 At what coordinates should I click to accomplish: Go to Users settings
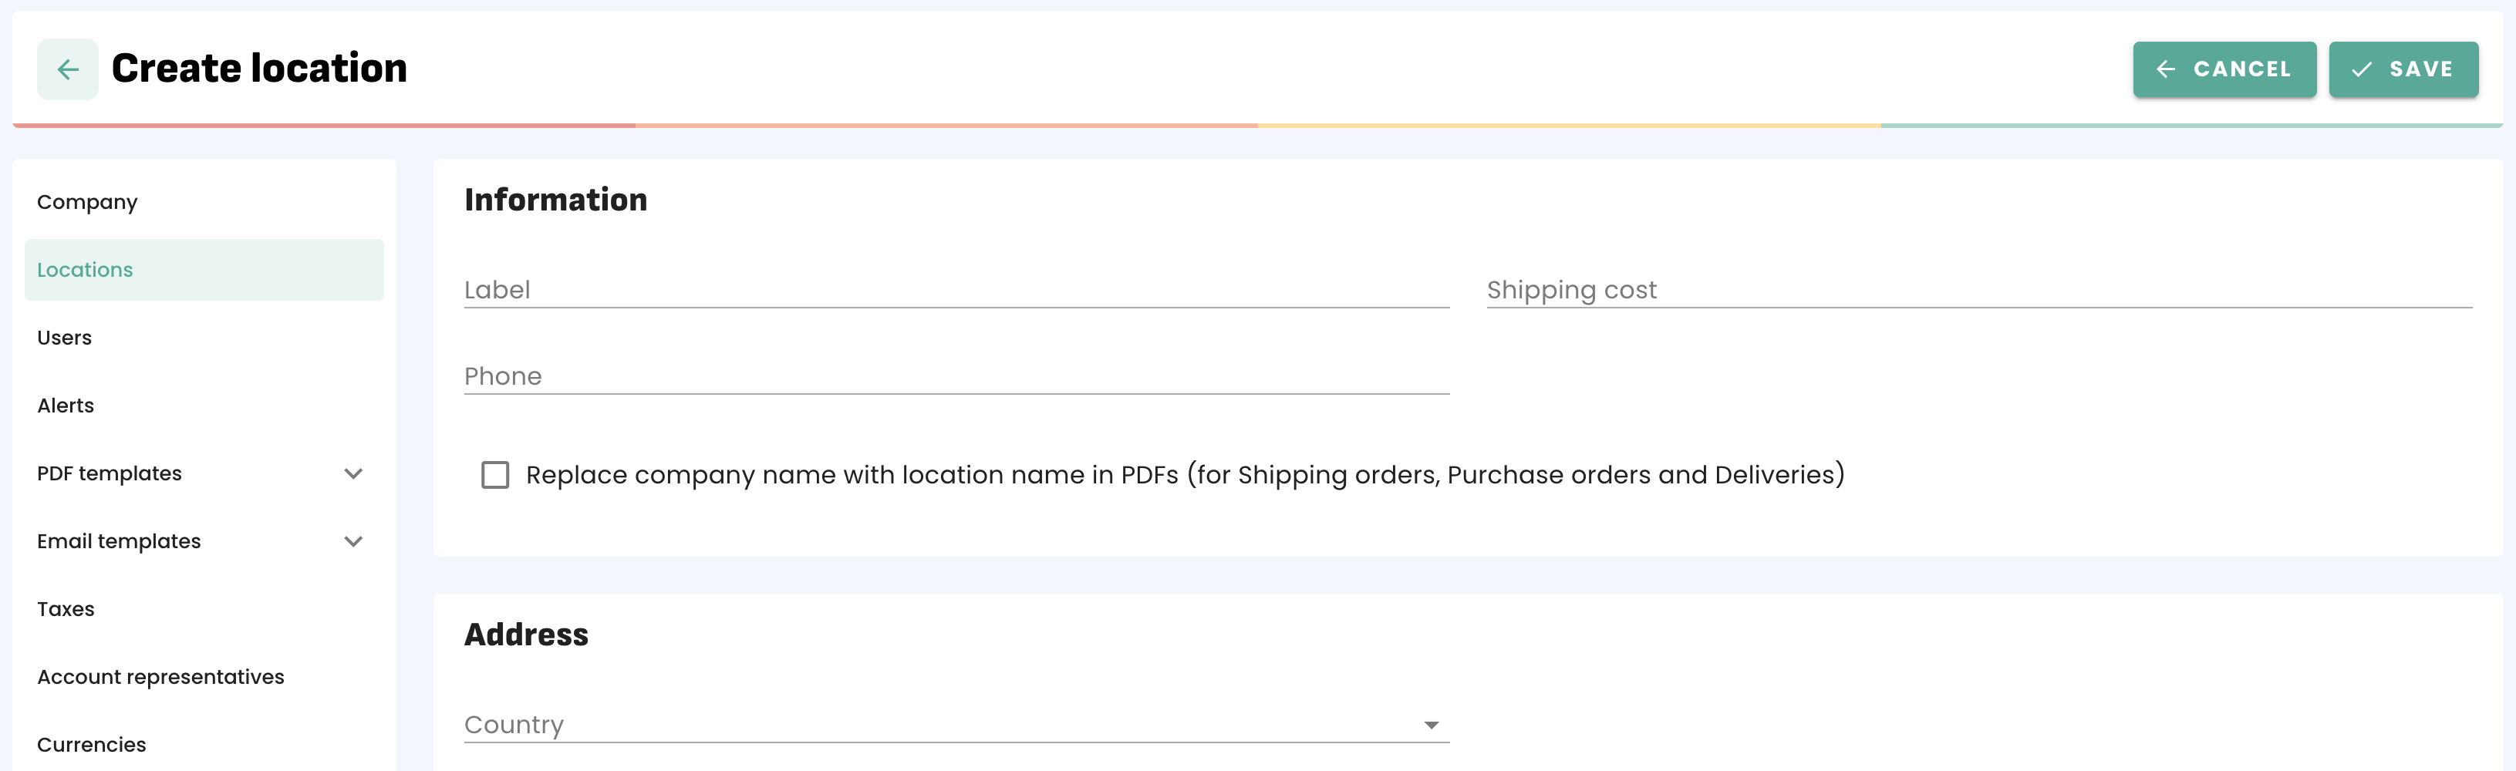click(x=65, y=338)
